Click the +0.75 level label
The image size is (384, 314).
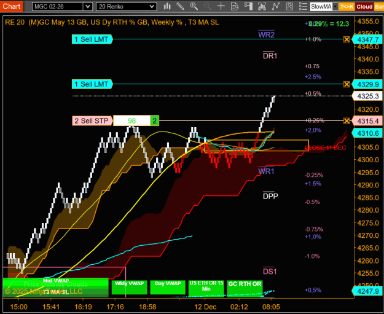point(312,66)
